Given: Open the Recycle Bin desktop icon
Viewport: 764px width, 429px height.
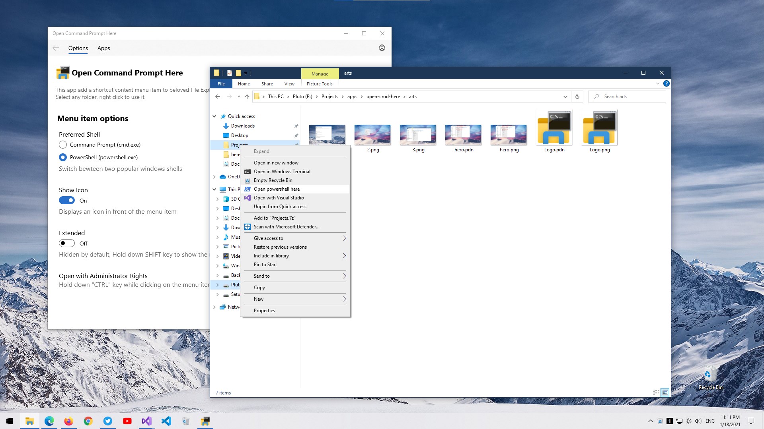Looking at the screenshot, I should [x=711, y=378].
